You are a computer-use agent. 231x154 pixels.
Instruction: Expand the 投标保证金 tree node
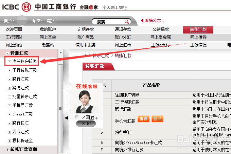click(x=10, y=141)
